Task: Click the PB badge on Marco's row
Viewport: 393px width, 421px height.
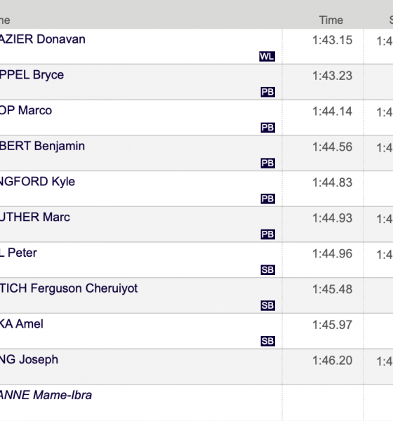Action: point(268,128)
